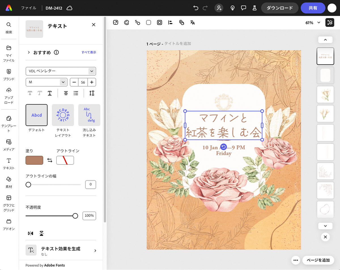The height and width of the screenshot is (270, 340).
Task: Open the 素材 elements panel
Action: click(9, 182)
